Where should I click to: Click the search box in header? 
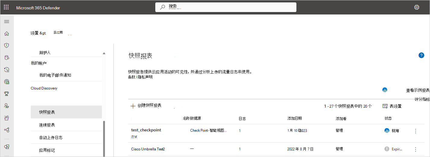226,7
